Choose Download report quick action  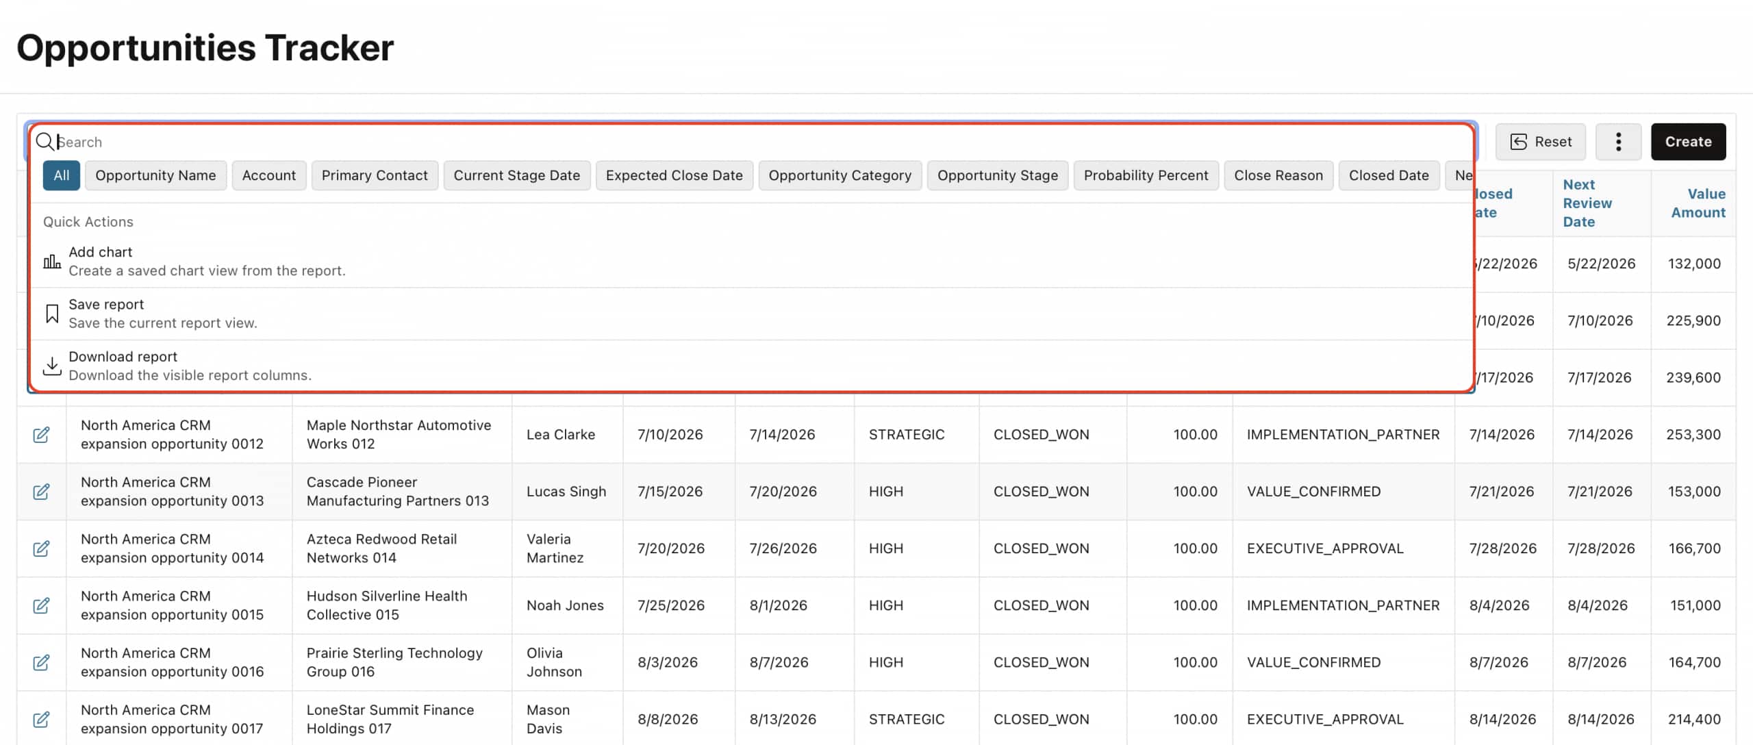pos(752,366)
